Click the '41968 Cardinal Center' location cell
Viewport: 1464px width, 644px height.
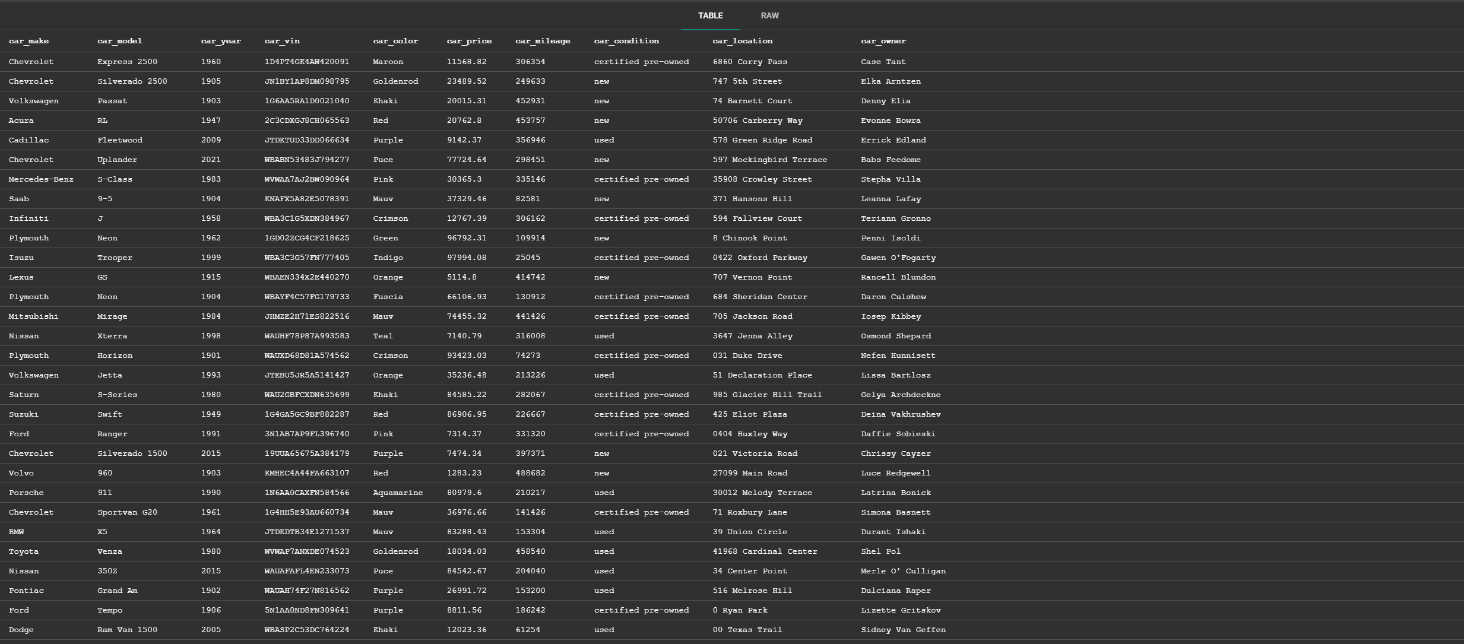coord(765,551)
